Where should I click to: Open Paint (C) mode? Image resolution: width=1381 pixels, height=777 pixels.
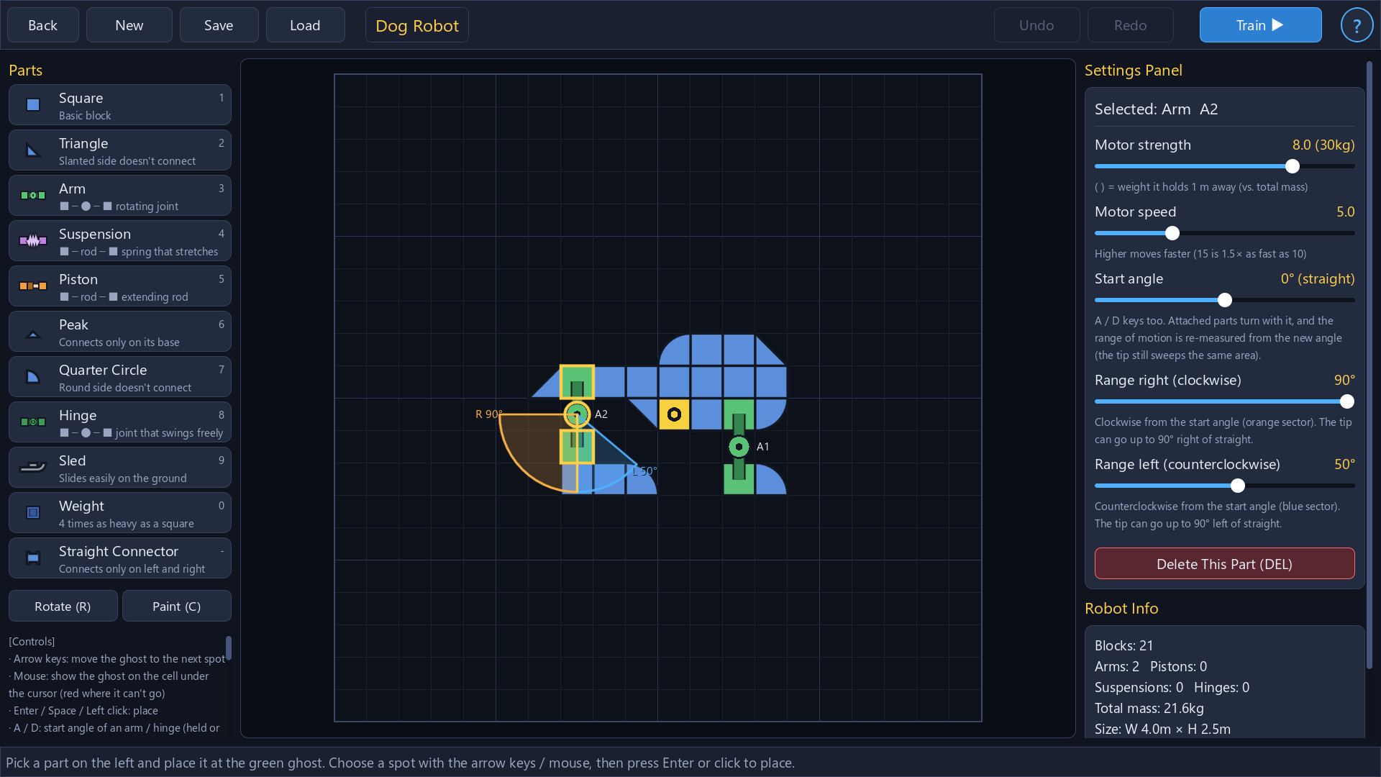click(177, 606)
